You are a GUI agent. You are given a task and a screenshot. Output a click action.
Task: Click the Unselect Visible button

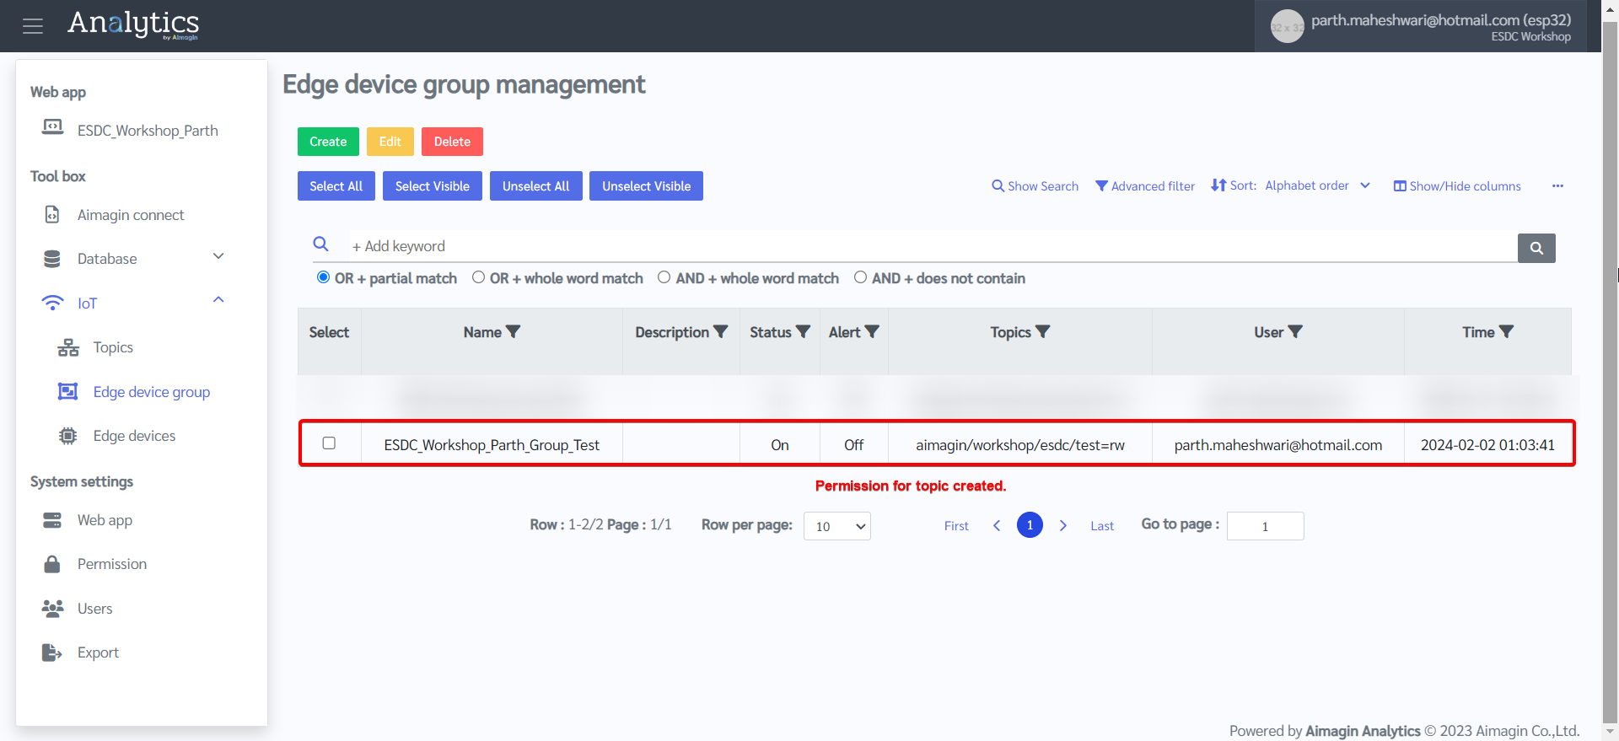coord(646,186)
